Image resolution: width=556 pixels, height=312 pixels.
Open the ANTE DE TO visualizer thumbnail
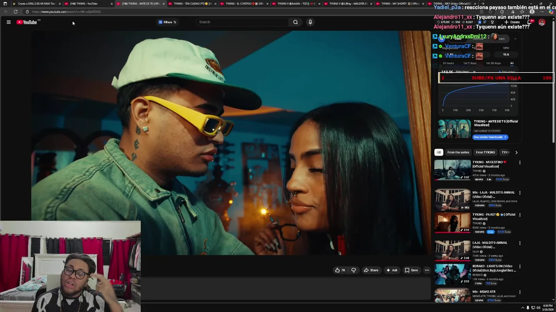click(x=454, y=129)
